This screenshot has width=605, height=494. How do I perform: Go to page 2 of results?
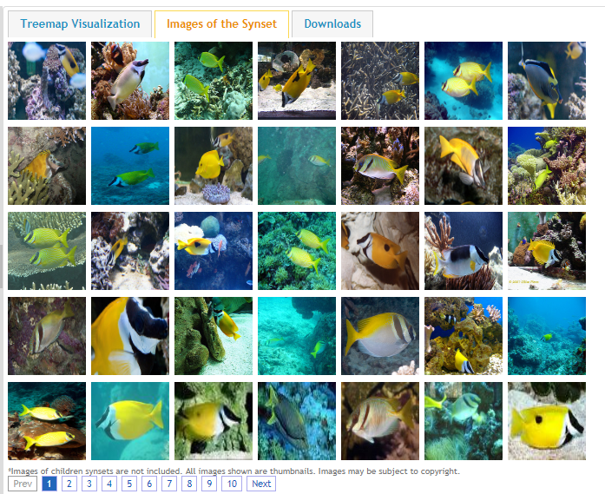pyautogui.click(x=69, y=484)
